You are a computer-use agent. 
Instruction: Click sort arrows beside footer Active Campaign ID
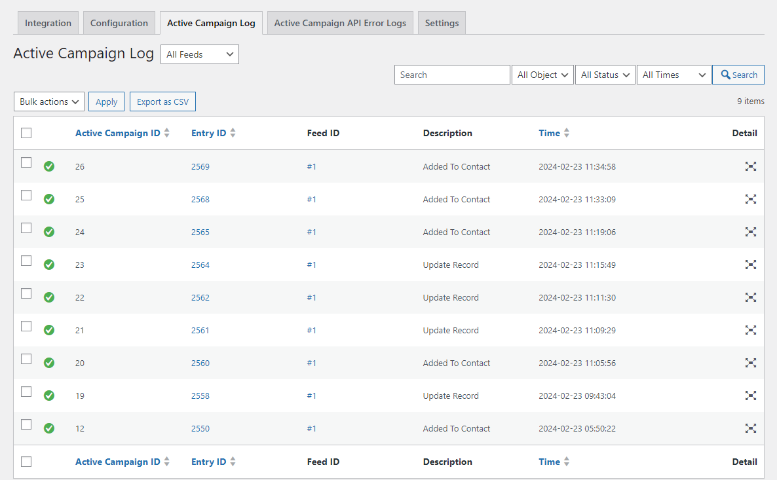pyautogui.click(x=167, y=462)
